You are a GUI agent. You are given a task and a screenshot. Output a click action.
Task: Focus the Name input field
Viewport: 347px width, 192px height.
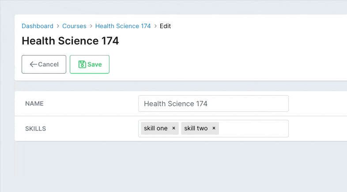click(213, 103)
